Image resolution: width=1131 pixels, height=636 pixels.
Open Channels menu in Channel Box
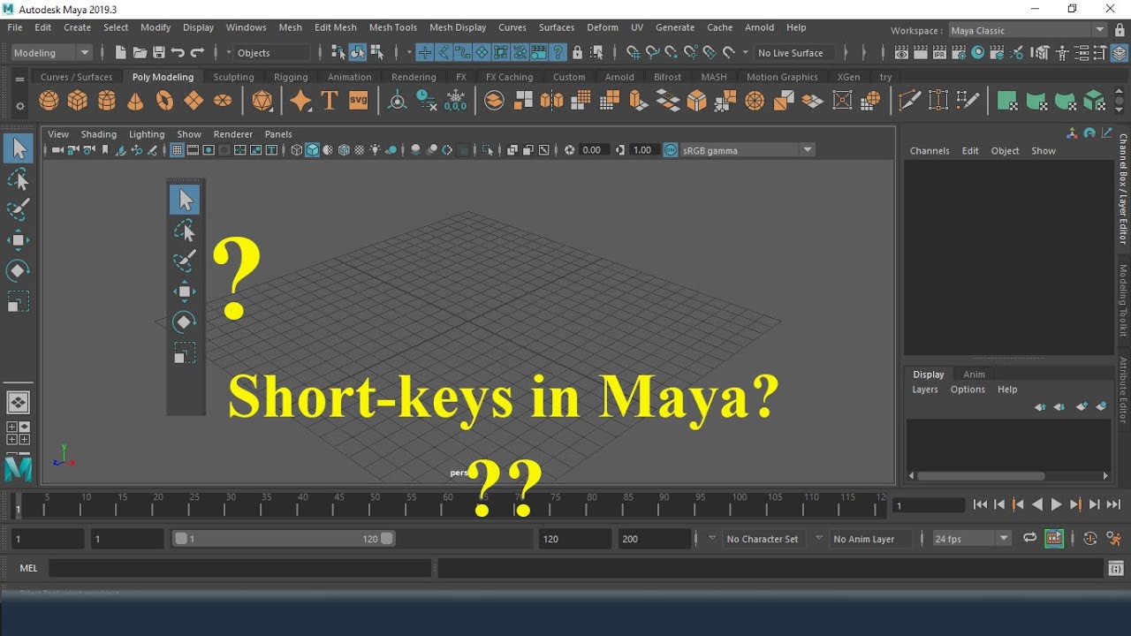[930, 151]
